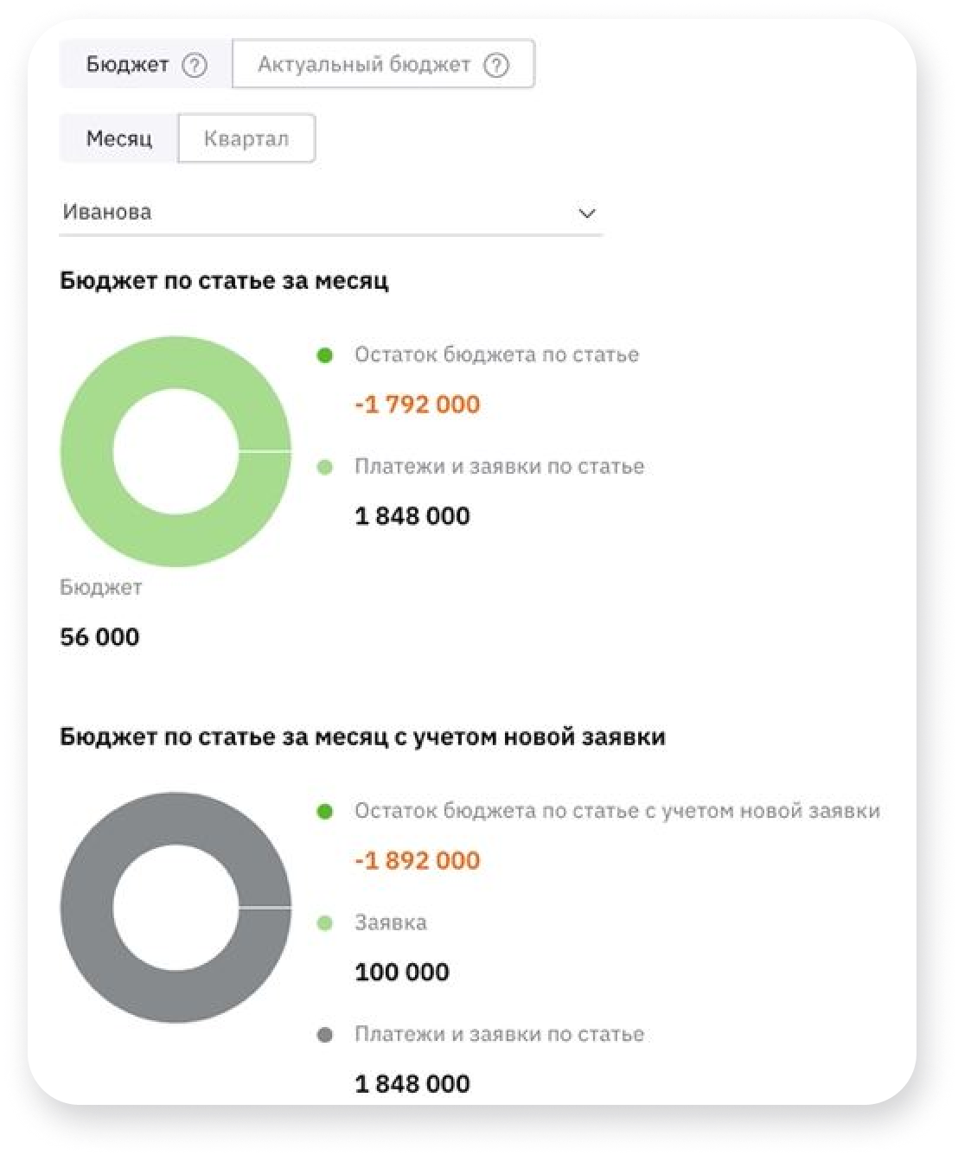Switch to Актуальный бюджет tab
Viewport: 958px width, 1155px height.
(384, 64)
